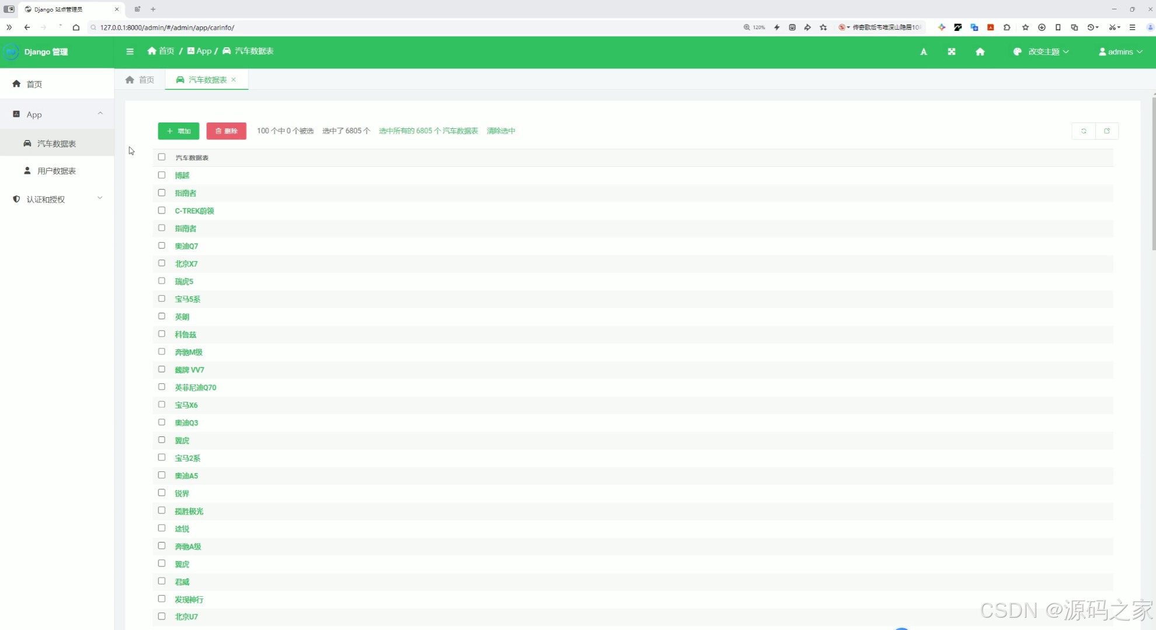Image resolution: width=1156 pixels, height=630 pixels.
Task: Close the 汽车数据表 tab with x
Action: click(234, 80)
